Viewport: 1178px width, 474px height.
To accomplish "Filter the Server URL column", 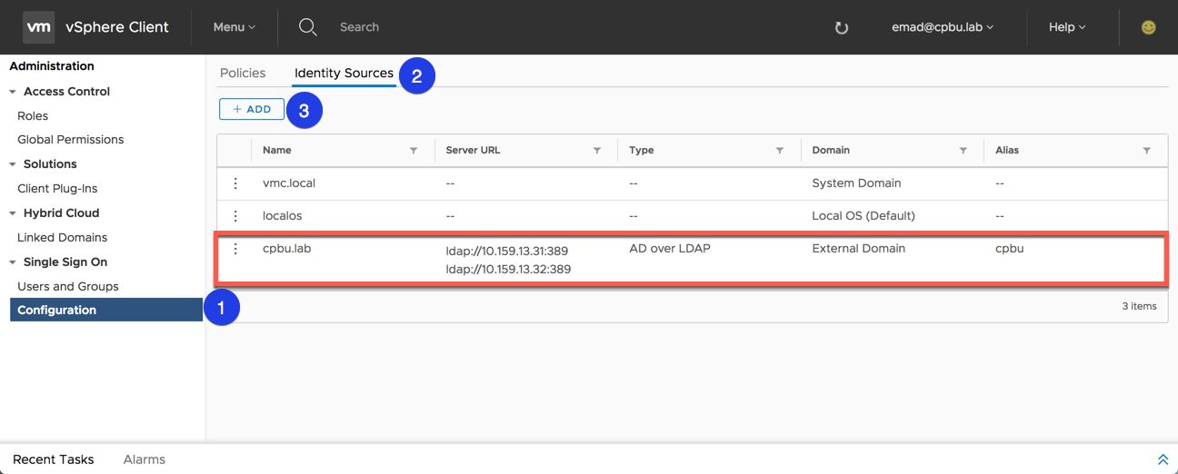I will tap(597, 151).
